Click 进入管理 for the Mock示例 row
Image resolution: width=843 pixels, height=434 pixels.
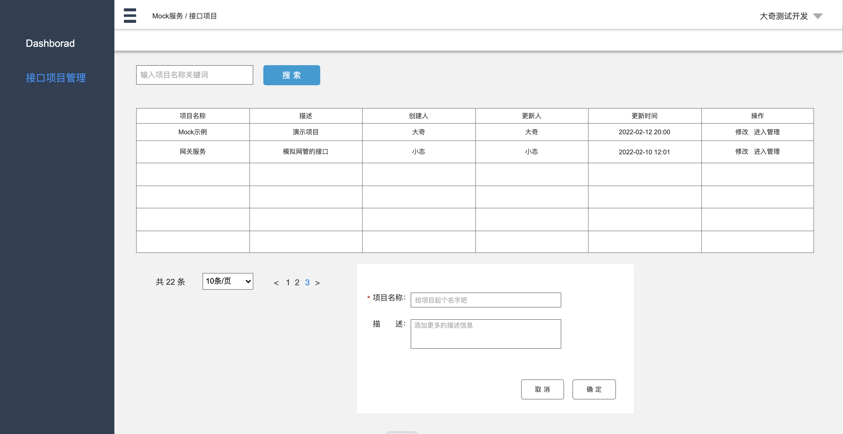[x=766, y=132]
